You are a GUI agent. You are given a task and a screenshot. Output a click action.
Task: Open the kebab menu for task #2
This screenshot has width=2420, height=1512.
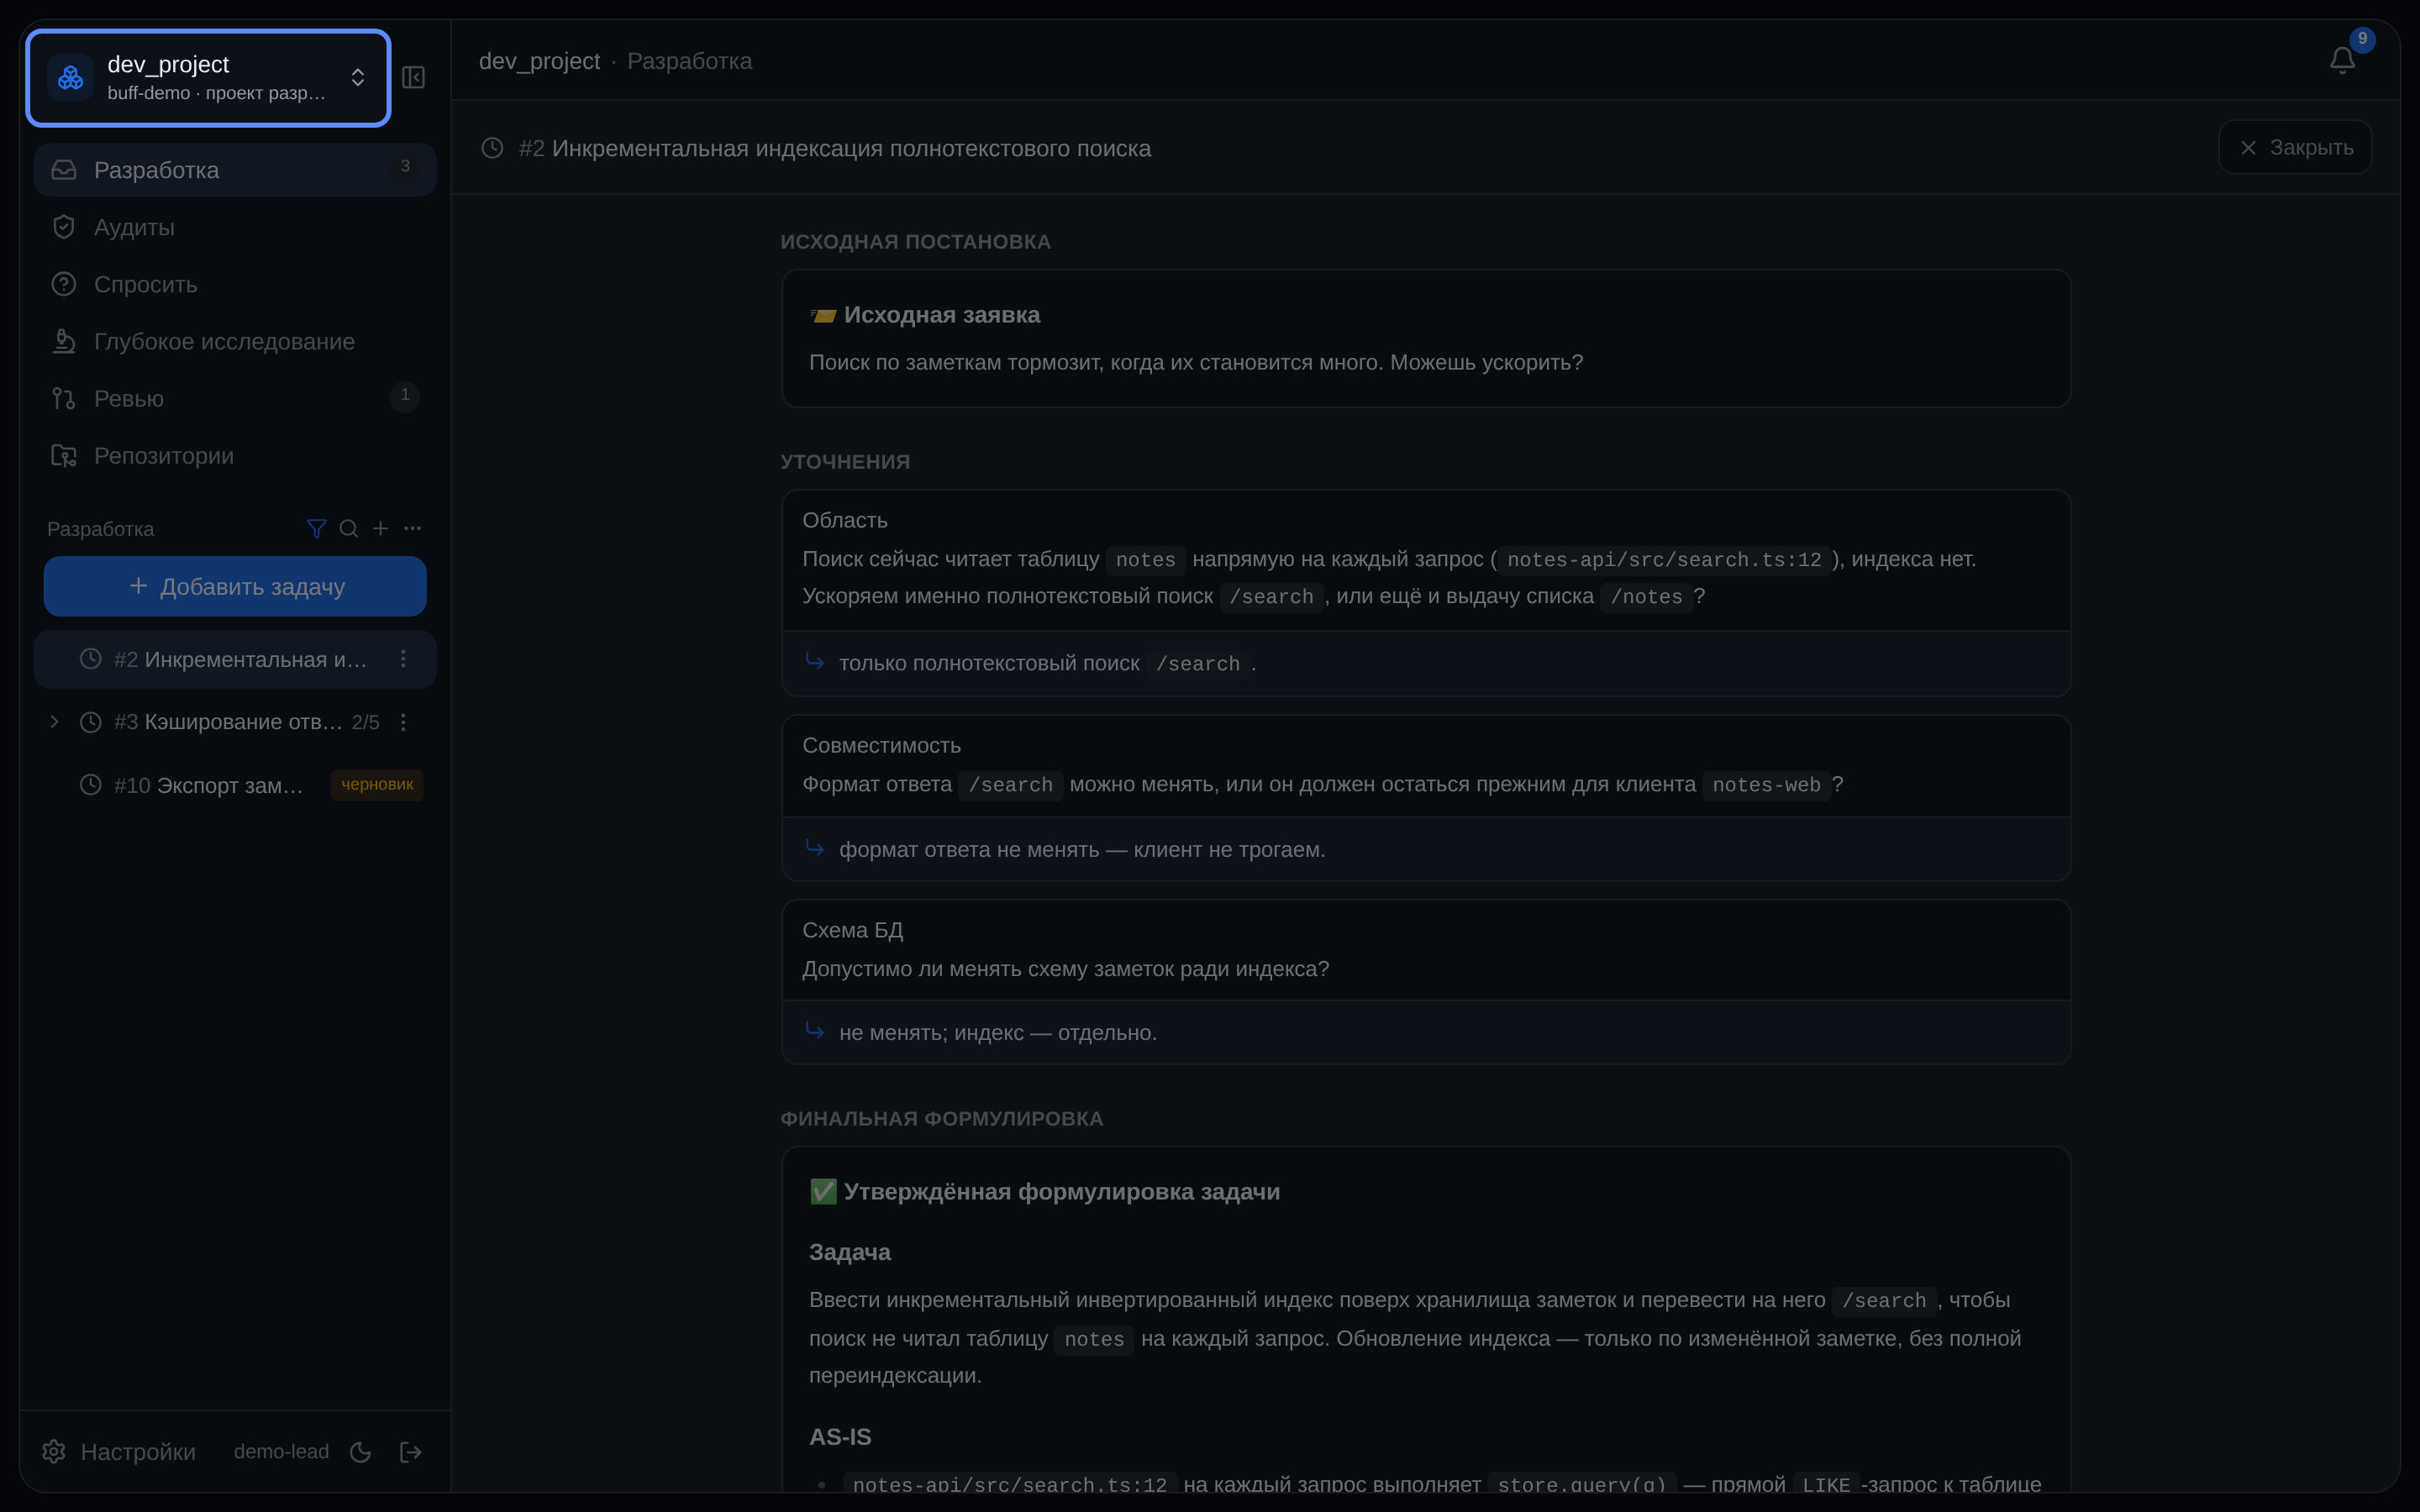click(x=403, y=659)
